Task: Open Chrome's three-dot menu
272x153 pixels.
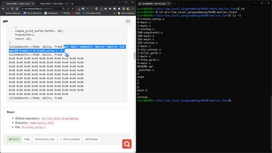Action: [x=133, y=8]
